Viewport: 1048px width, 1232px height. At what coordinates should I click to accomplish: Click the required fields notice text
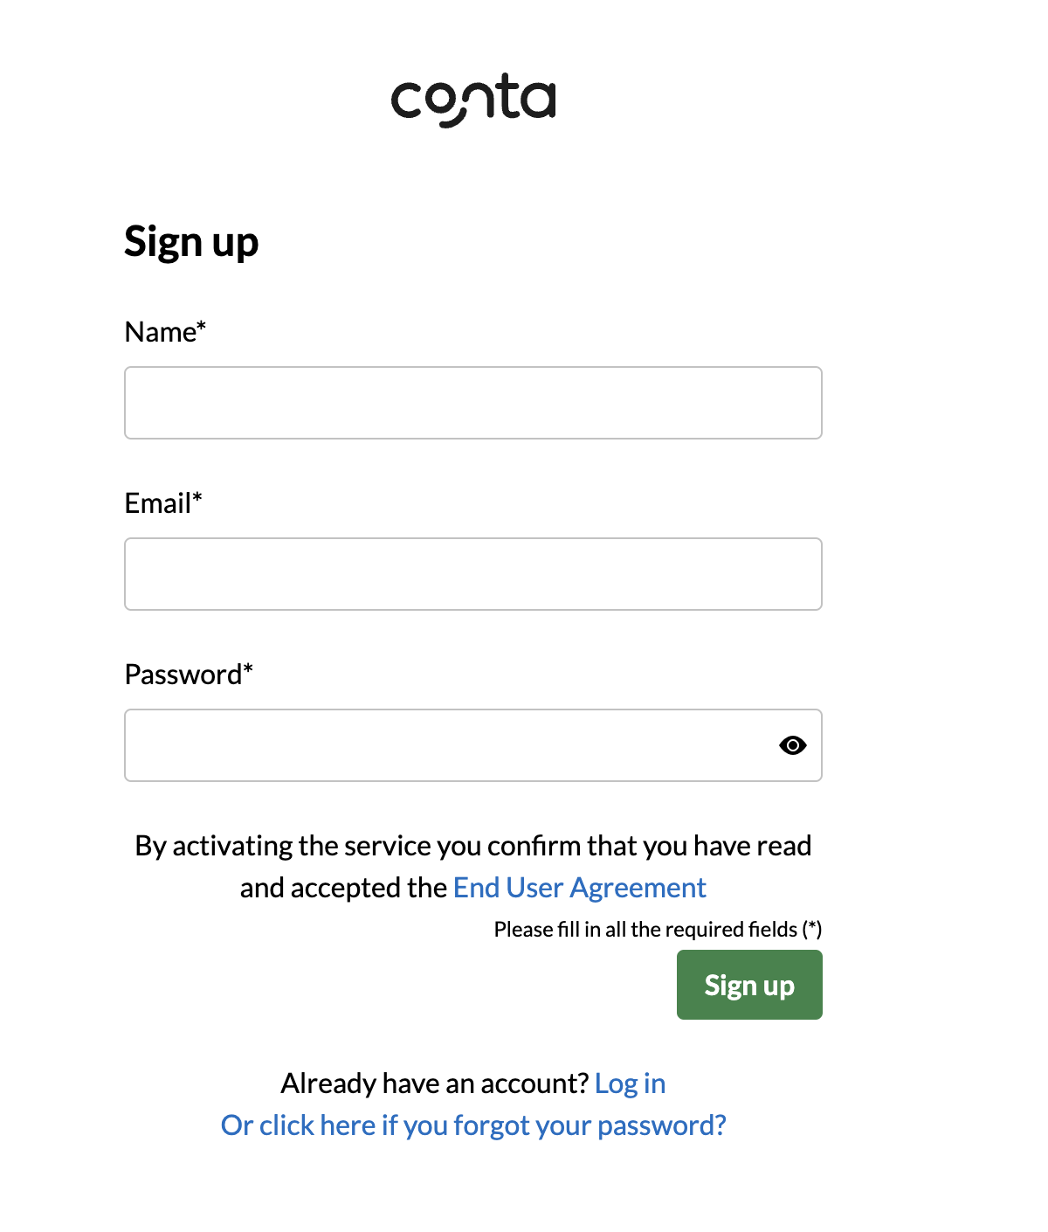[657, 929]
